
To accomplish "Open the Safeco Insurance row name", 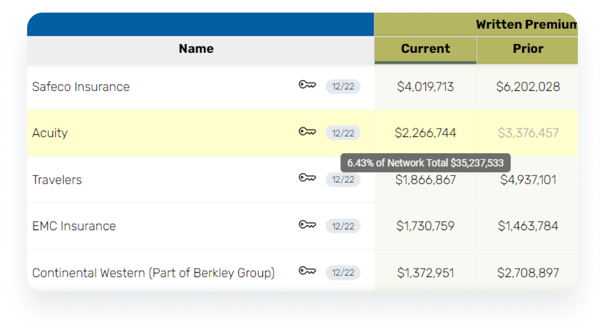I will click(81, 87).
